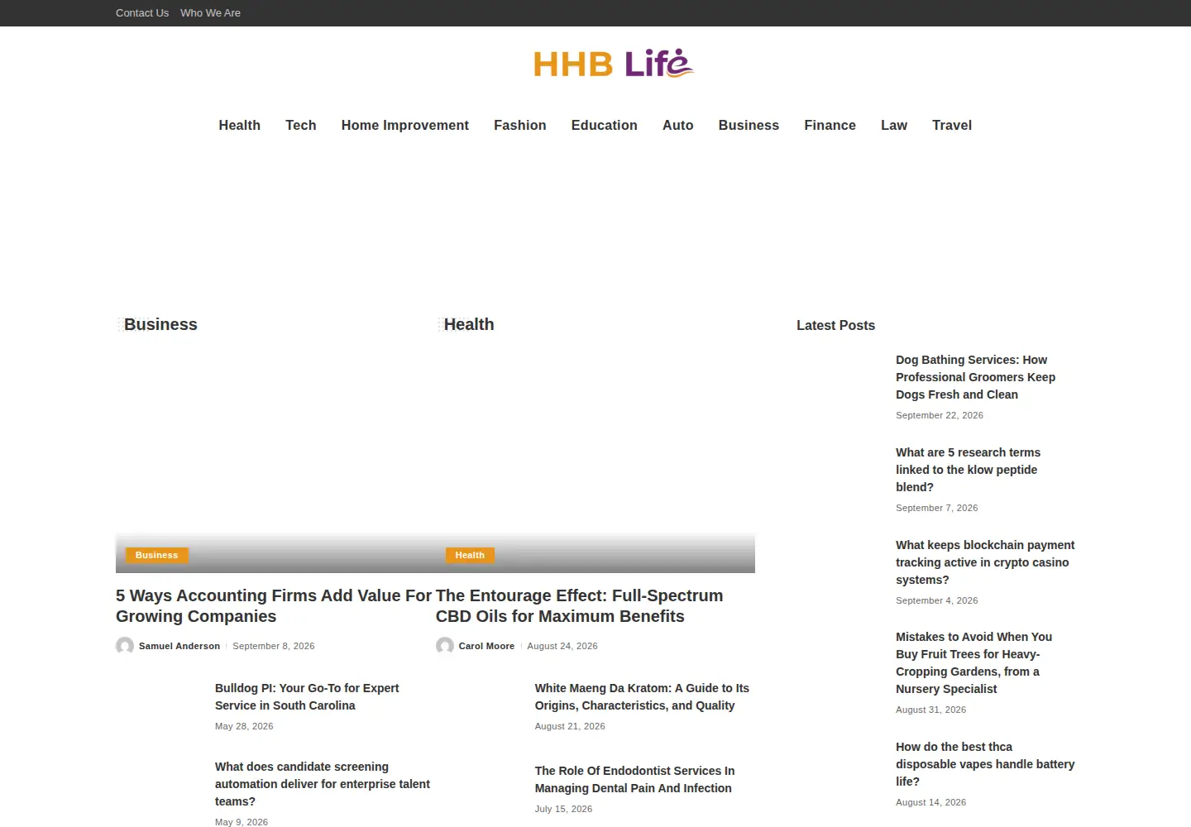
Task: Open candidate screening automation article
Action: 323,784
